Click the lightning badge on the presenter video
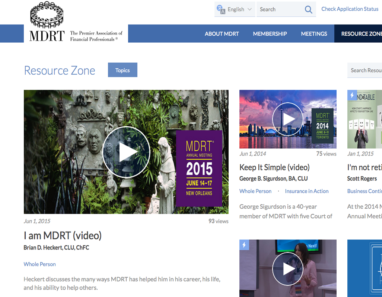Screen dimensions: 382x297 click(x=244, y=245)
